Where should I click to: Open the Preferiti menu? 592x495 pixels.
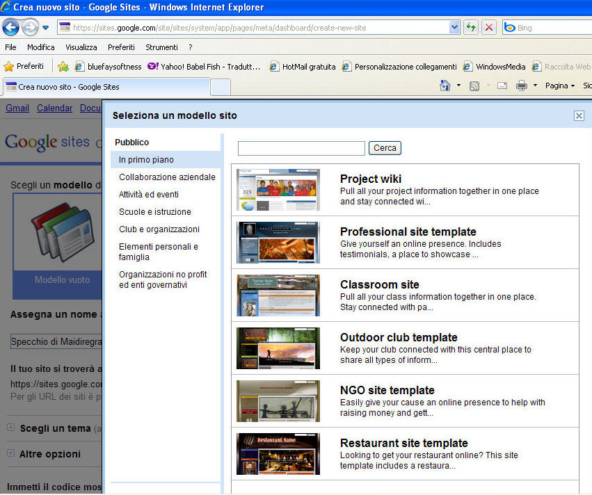[121, 47]
